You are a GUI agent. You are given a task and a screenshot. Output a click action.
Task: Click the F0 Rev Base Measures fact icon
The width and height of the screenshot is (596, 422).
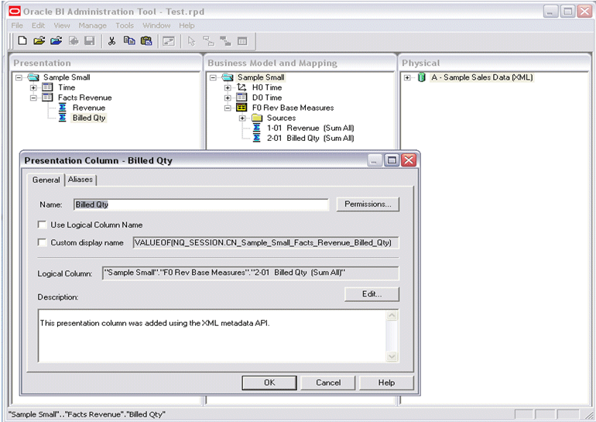coord(241,108)
